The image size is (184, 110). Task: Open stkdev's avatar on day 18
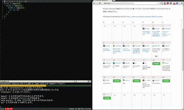pos(104,80)
